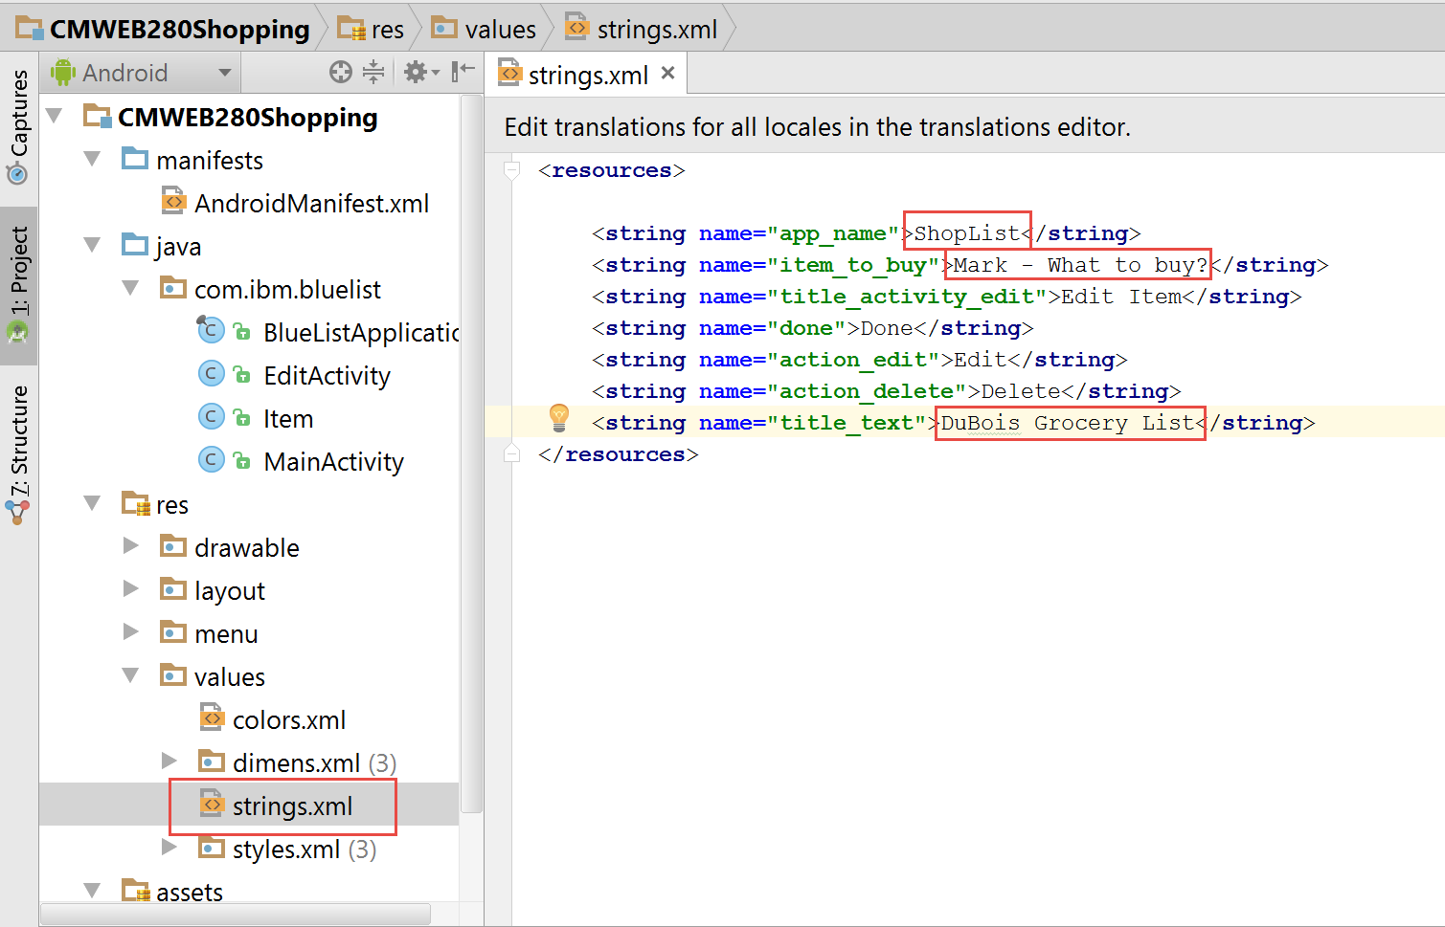Close the strings.xml editor tab
The image size is (1445, 927).
click(668, 73)
